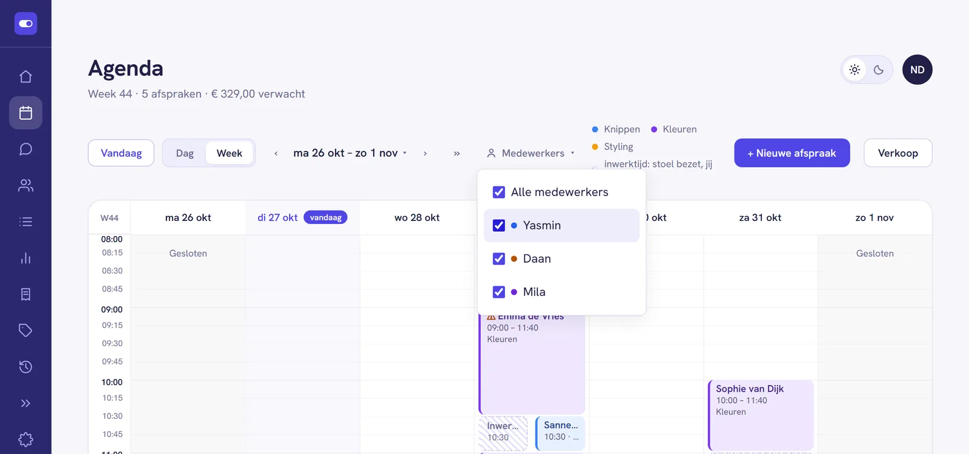Viewport: 969px width, 454px height.
Task: Open the history clock sidebar icon
Action: pyautogui.click(x=25, y=367)
